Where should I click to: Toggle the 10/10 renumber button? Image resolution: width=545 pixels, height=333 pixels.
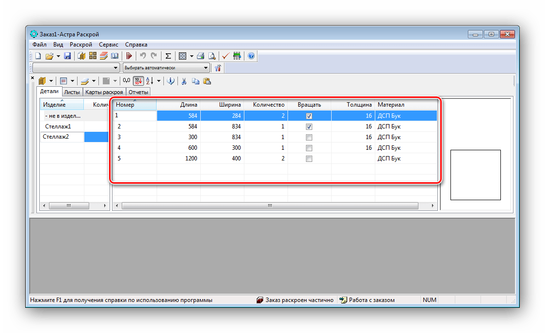click(138, 81)
